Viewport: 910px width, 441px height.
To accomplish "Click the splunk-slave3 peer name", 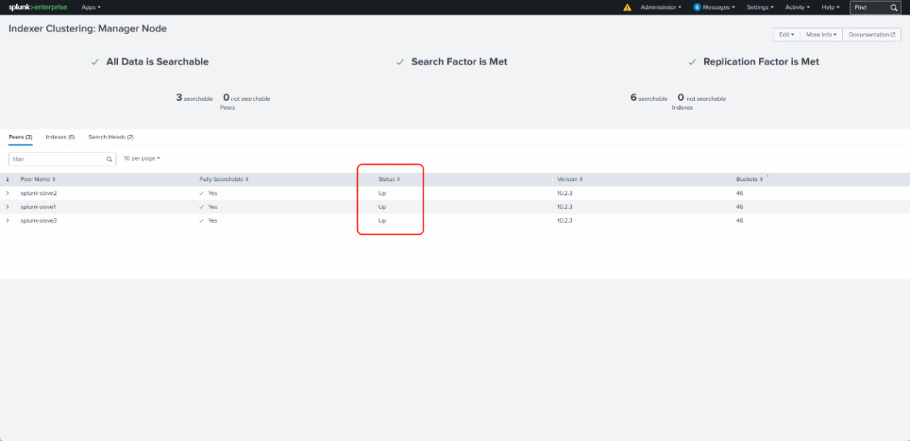I will pos(38,221).
